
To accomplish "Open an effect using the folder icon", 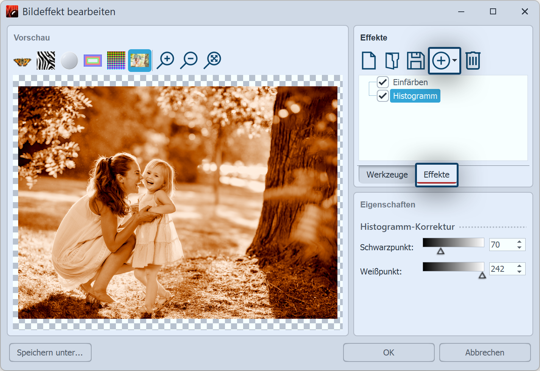I will (392, 60).
